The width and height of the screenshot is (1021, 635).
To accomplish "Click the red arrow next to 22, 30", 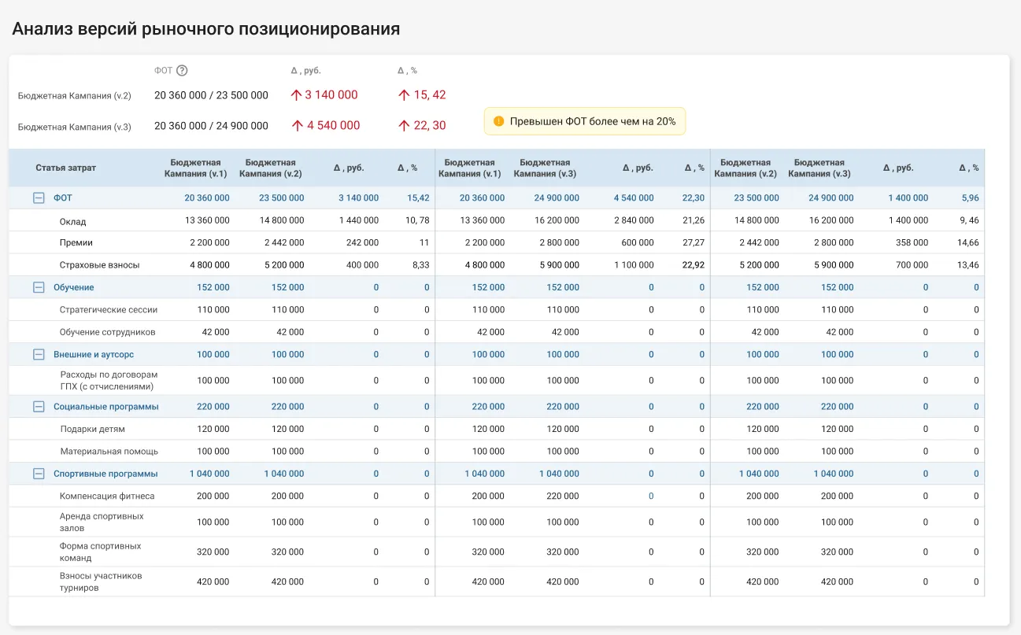I will coord(404,125).
